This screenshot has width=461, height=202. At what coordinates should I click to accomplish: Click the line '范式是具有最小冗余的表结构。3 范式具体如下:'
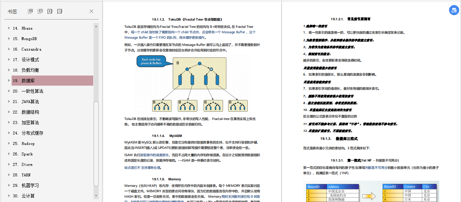336,148
